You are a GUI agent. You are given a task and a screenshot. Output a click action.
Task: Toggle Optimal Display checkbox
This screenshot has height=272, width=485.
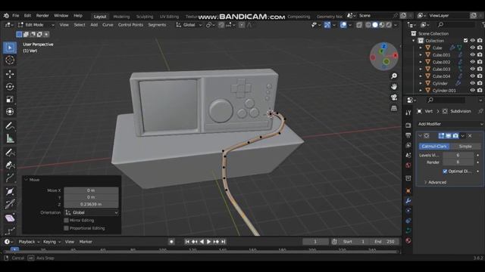[x=445, y=172]
